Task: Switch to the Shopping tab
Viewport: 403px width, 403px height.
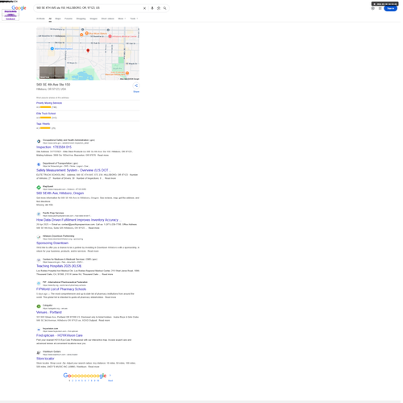Action: pos(81,19)
